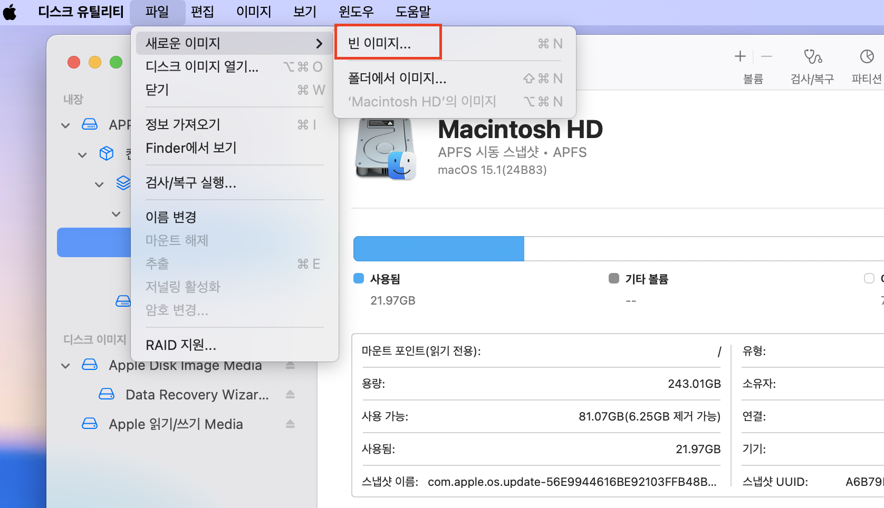Click the Macintosh HD title
The height and width of the screenshot is (508, 884).
click(520, 130)
